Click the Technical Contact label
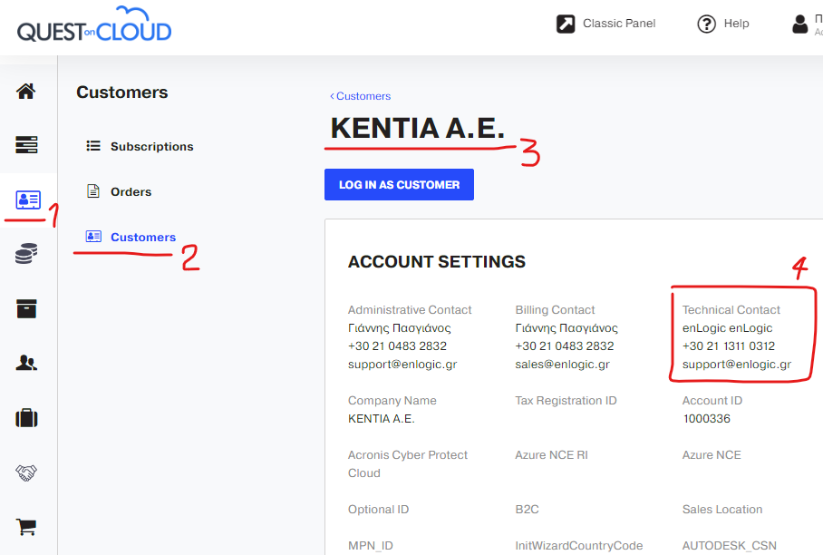Screen dimensions: 823x555 click(x=731, y=310)
